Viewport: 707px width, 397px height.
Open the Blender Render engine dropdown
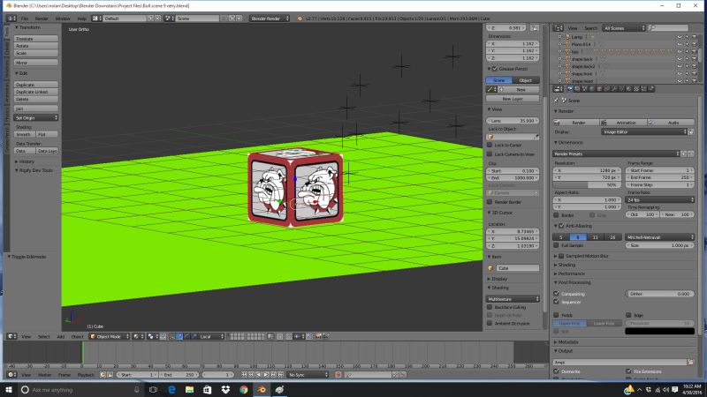coord(270,19)
